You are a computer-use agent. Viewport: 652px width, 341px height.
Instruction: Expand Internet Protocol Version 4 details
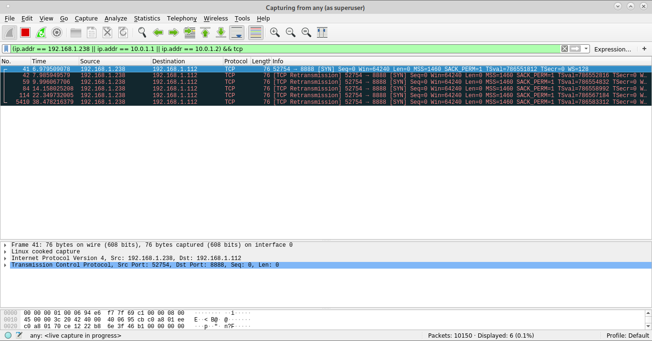pos(5,259)
